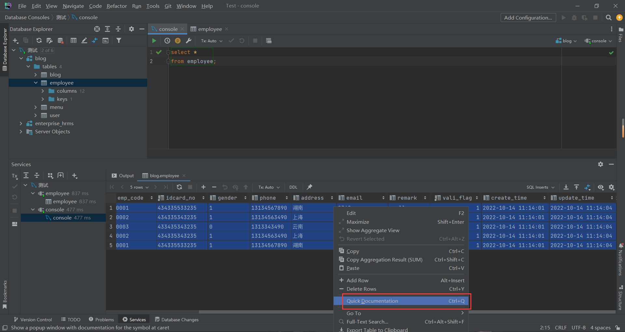Click the in-editor results icon

coord(269,41)
